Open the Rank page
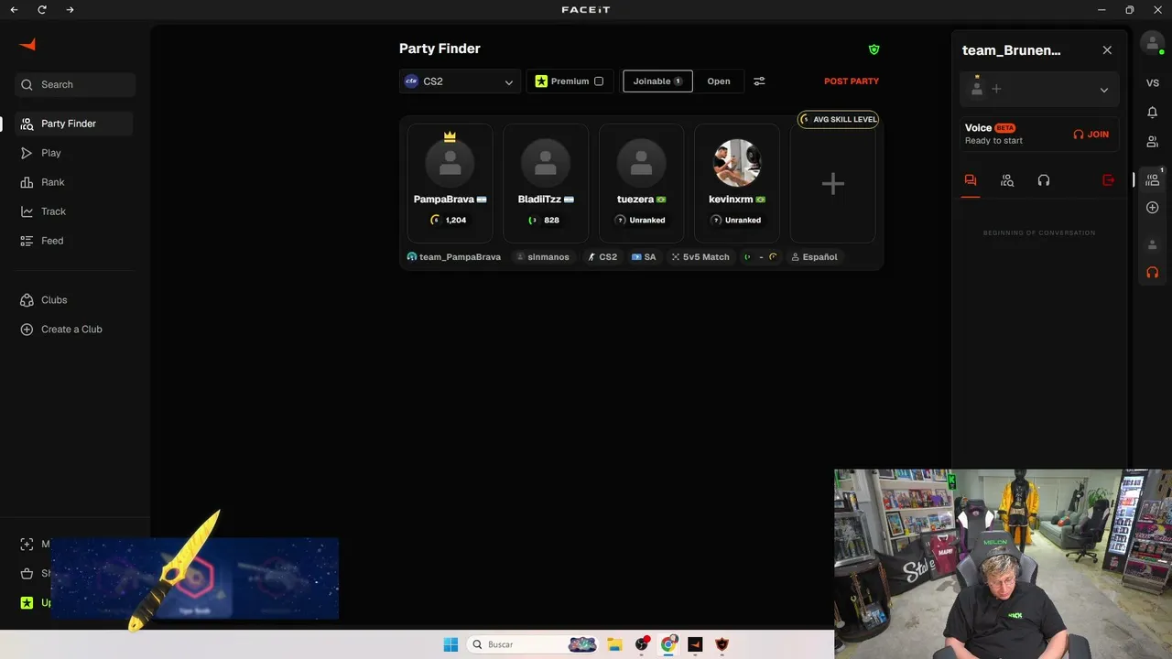Image resolution: width=1172 pixels, height=659 pixels. 53,182
